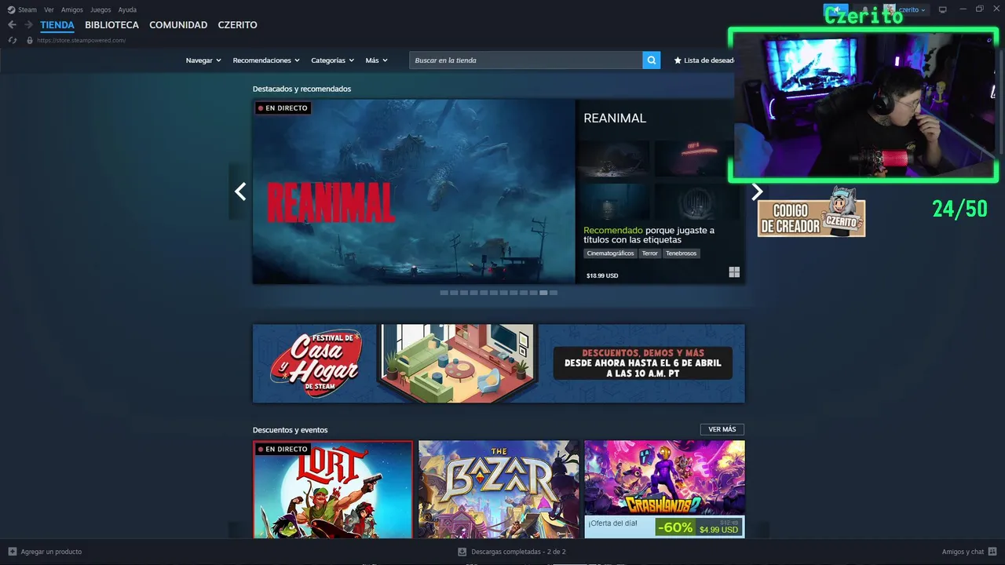Reload the store page with refresh icon
Viewport: 1005px width, 565px height.
[x=13, y=40]
